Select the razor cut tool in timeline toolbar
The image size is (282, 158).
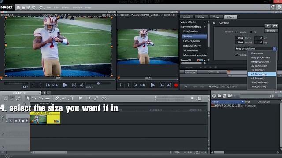click(57, 98)
